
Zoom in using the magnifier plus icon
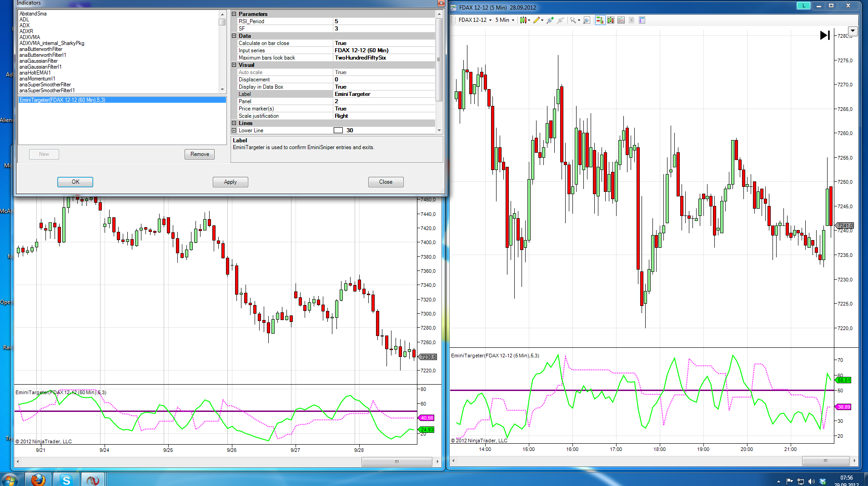(550, 20)
